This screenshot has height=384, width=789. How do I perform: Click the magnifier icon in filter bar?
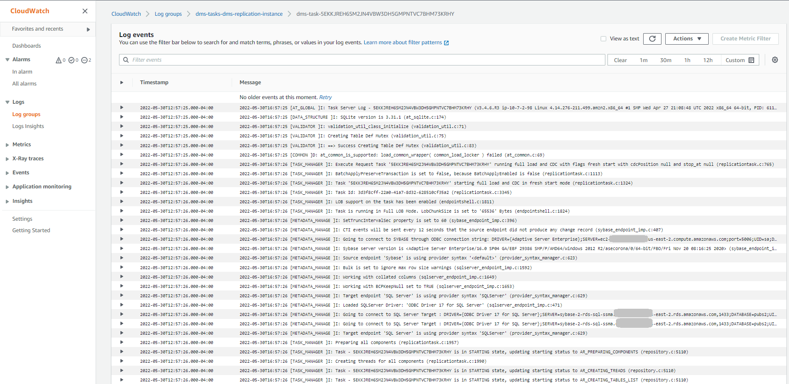coord(126,60)
